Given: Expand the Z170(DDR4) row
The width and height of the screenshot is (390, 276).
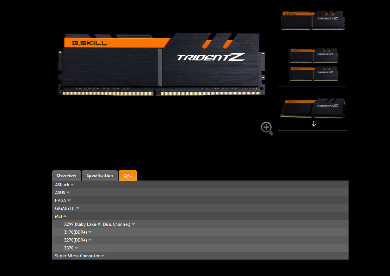Looking at the screenshot, I should 200,232.
